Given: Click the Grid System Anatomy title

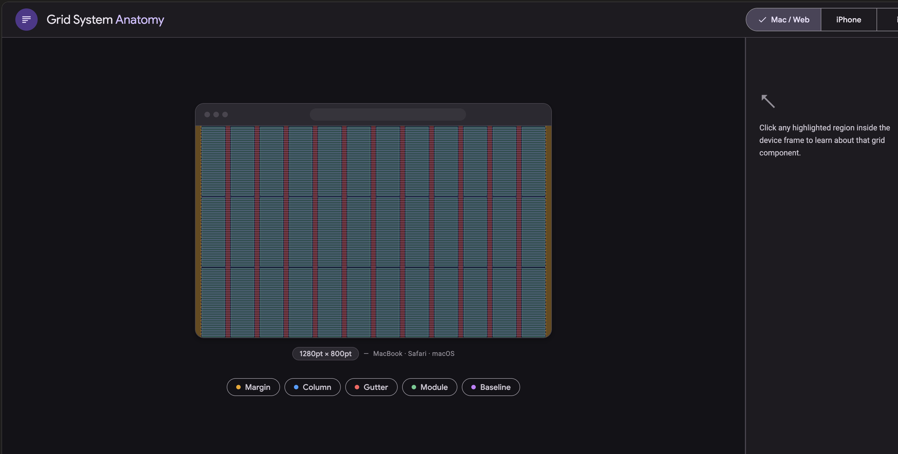Looking at the screenshot, I should [x=105, y=19].
